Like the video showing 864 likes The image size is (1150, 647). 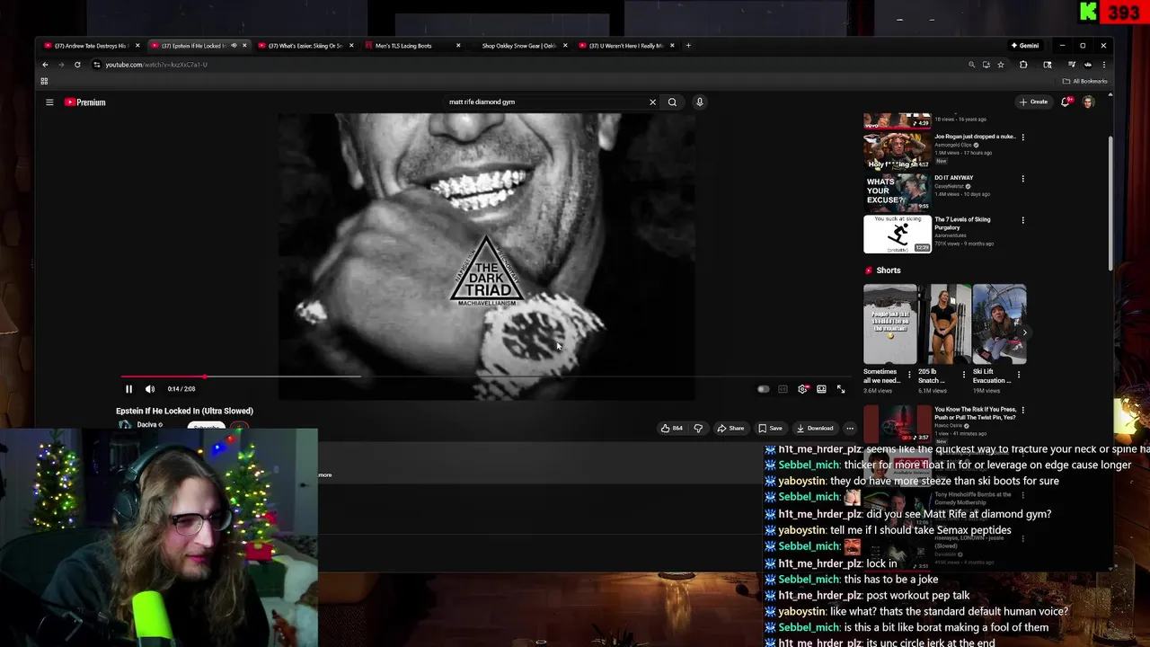672,428
